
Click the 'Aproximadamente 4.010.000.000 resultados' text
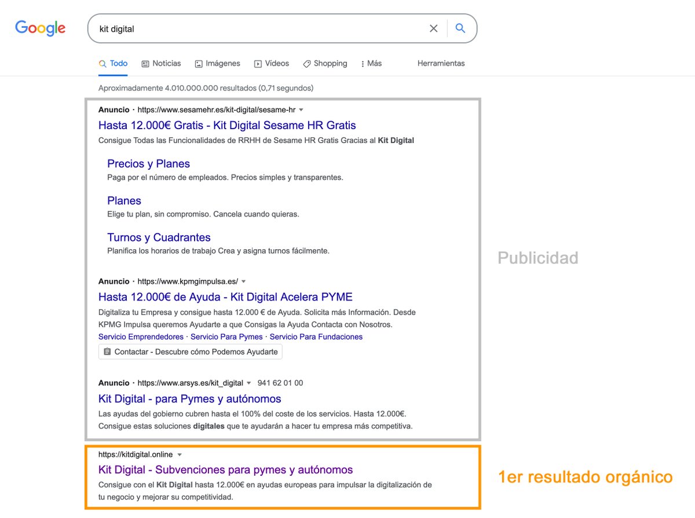click(206, 88)
